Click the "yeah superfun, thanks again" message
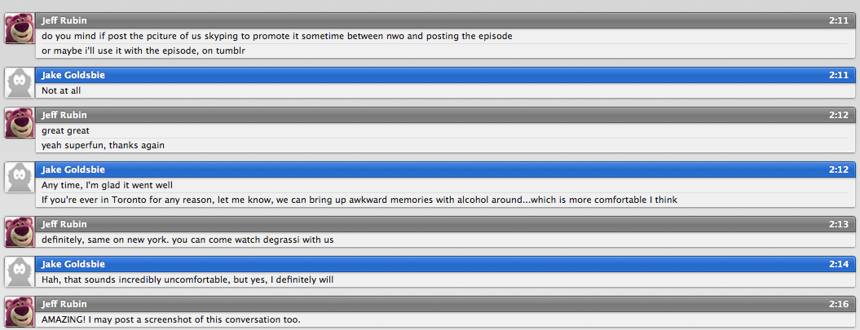Viewport: 860px width, 330px height. pos(103,145)
